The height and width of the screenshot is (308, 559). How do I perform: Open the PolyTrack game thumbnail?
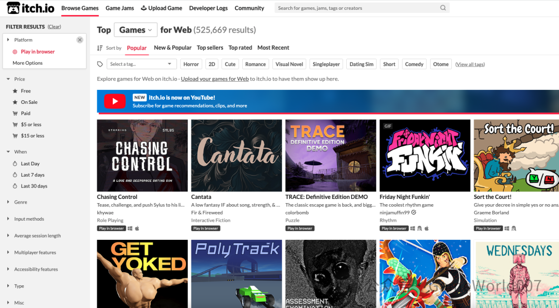[x=237, y=274]
